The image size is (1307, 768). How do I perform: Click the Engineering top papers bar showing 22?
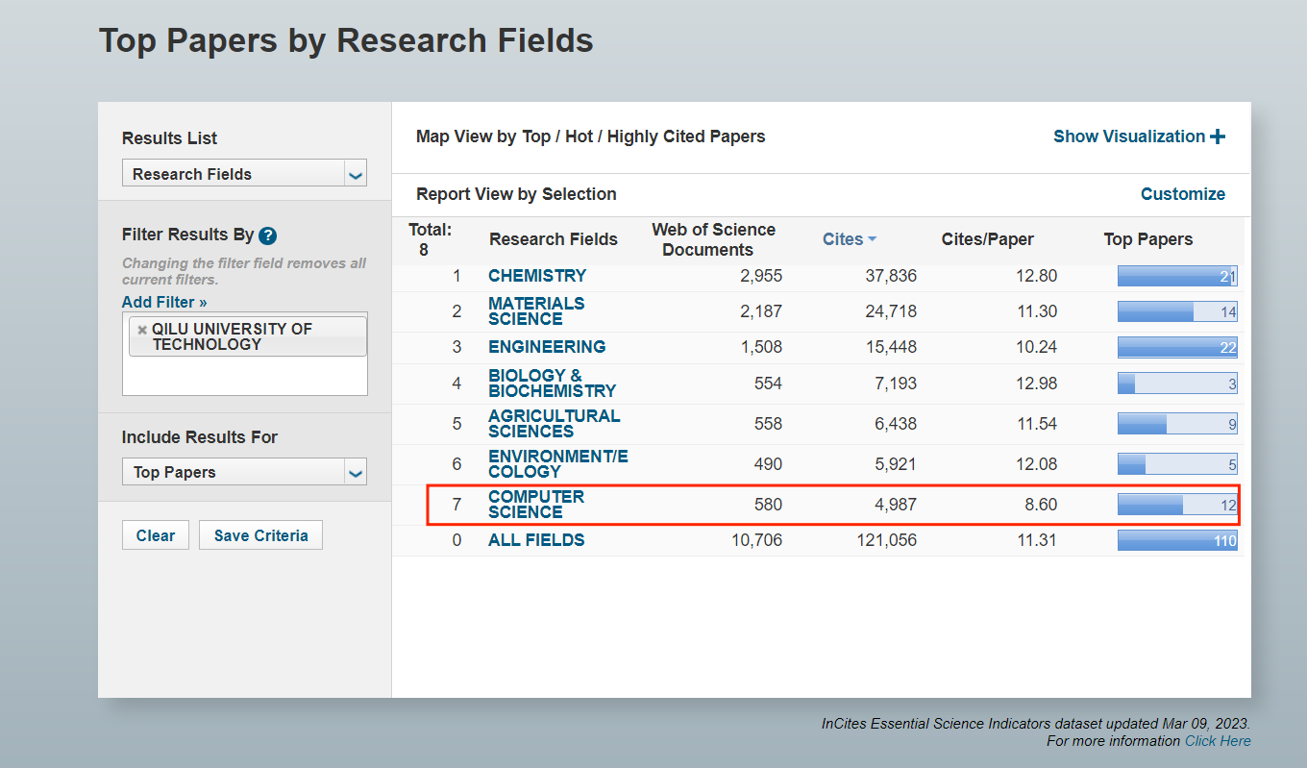[x=1176, y=347]
